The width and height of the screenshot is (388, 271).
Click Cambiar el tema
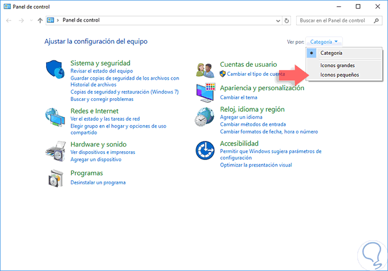pyautogui.click(x=239, y=98)
